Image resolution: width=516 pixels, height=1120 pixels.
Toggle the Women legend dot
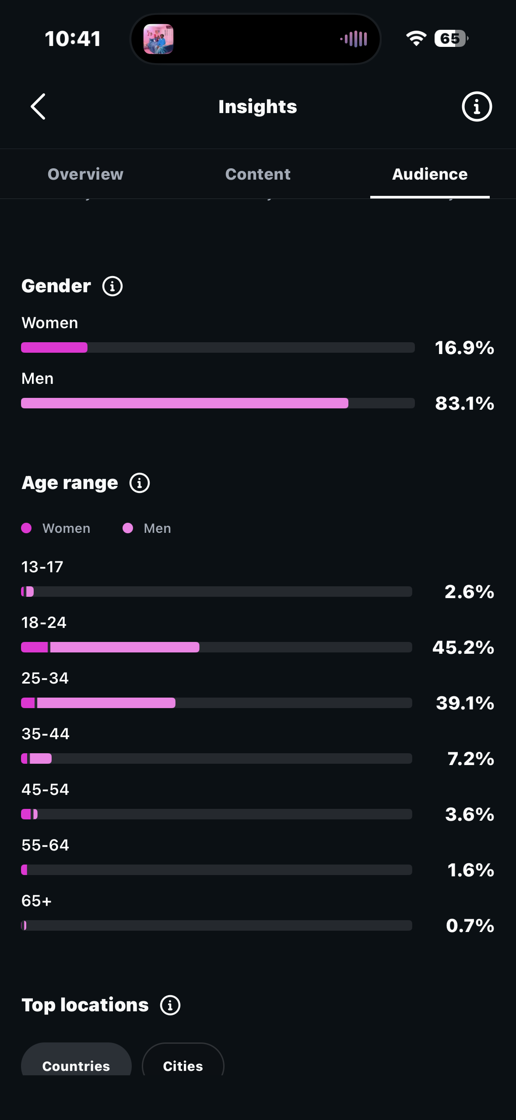point(26,528)
